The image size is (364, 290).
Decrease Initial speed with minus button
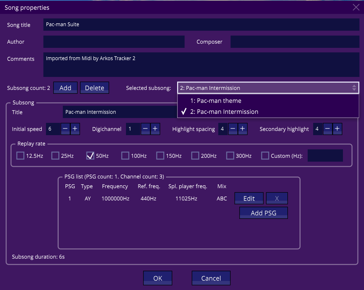click(x=65, y=129)
